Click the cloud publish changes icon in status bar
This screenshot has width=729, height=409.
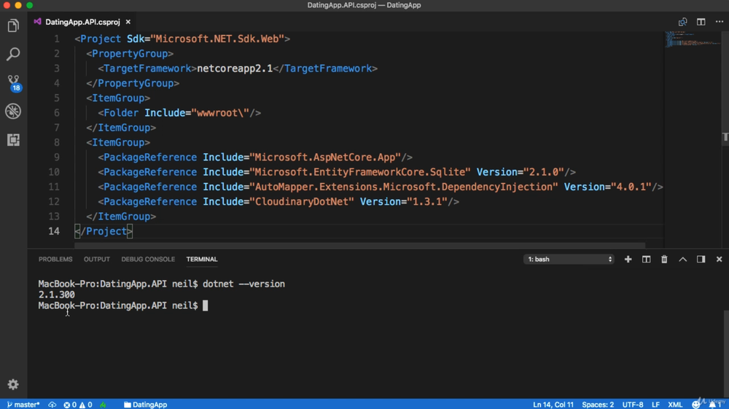pyautogui.click(x=52, y=405)
